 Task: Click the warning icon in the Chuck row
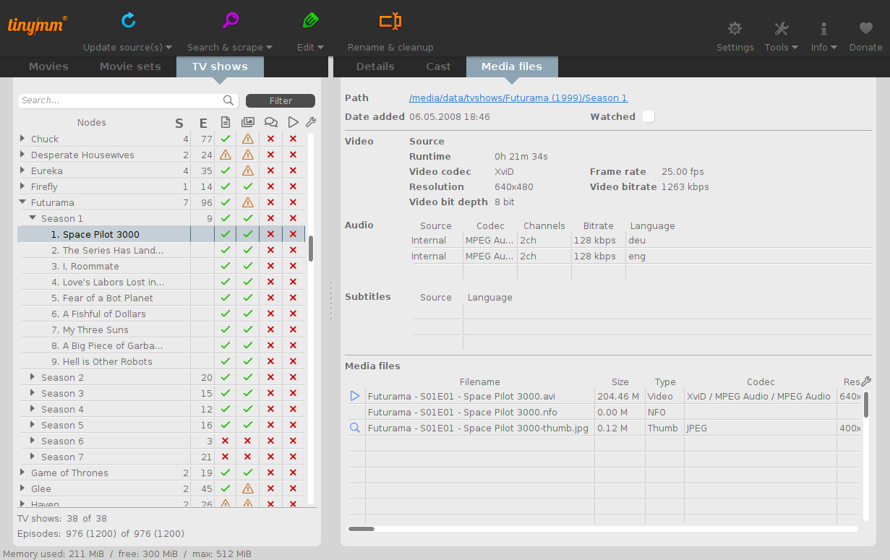[248, 139]
